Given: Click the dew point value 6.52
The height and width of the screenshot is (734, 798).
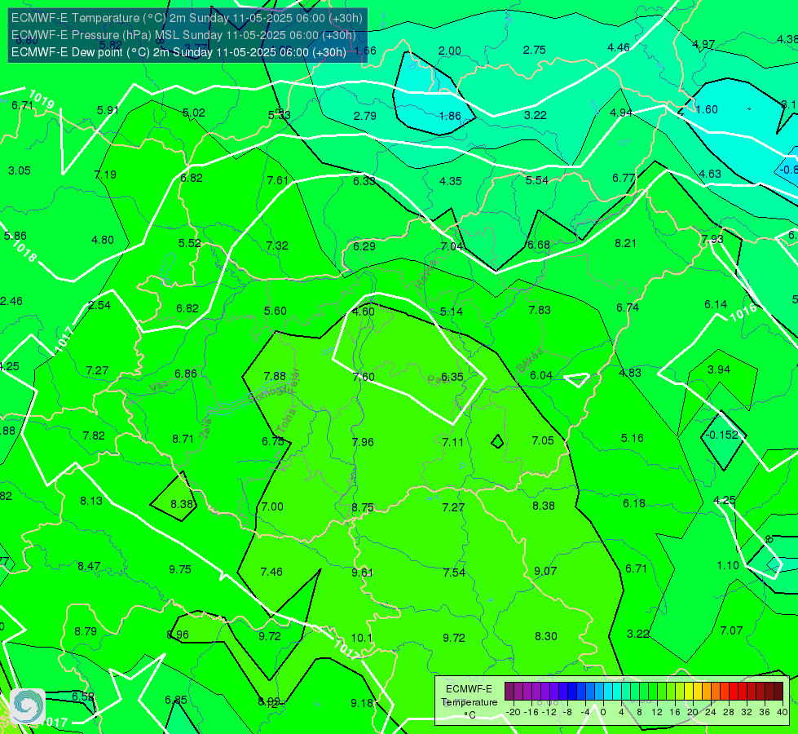Looking at the screenshot, I should (82, 696).
